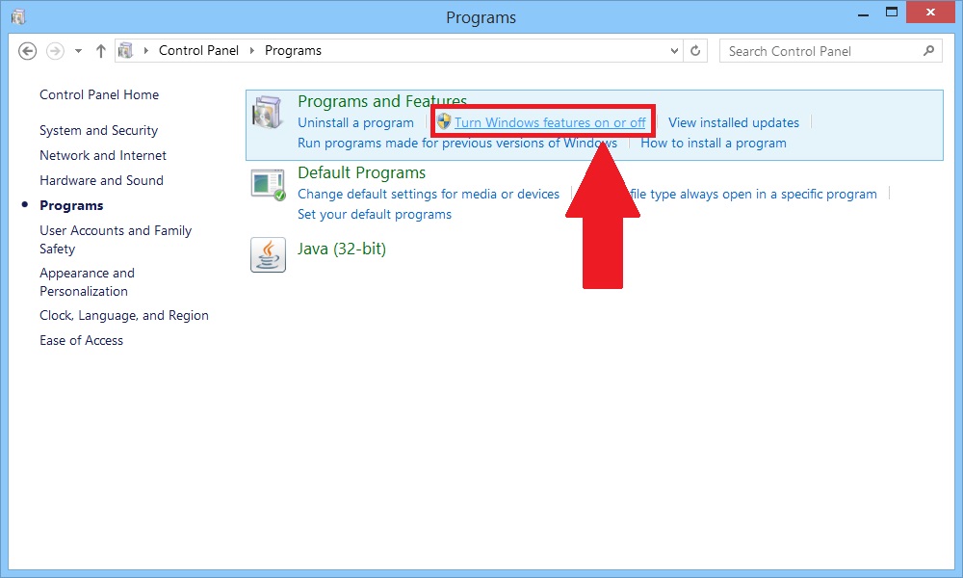Click the Up arrow to parent folder
Image resolution: width=963 pixels, height=578 pixels.
(101, 51)
